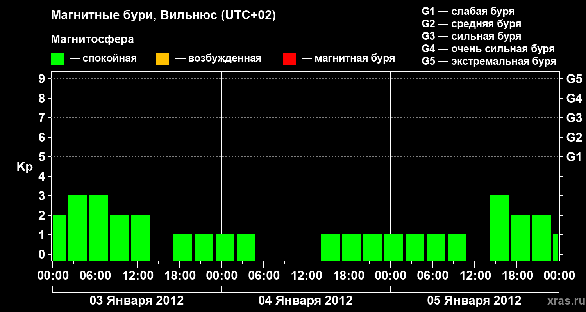Click the '12:00' tick label of 03 January
Viewport: 586px width, 312px height.
(138, 275)
